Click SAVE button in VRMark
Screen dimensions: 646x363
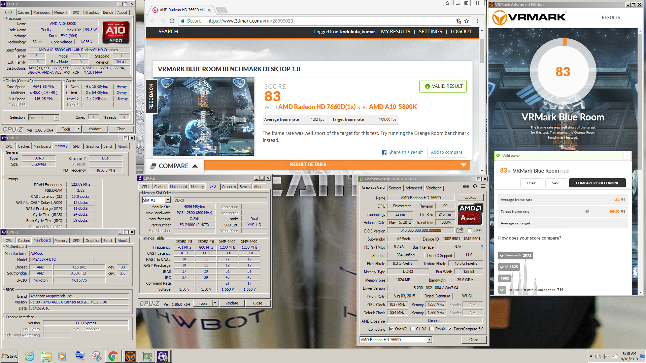[x=556, y=183]
